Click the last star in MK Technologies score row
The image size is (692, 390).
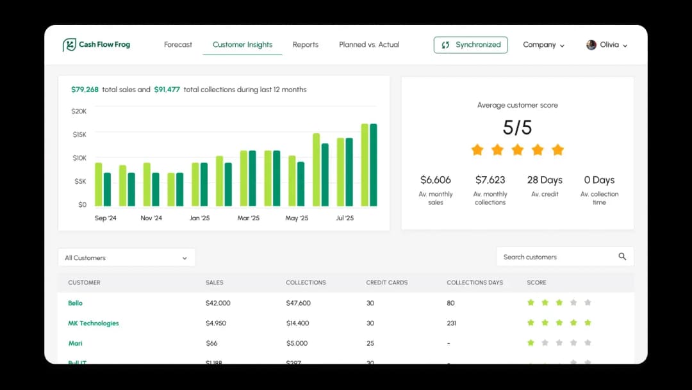[x=588, y=323]
